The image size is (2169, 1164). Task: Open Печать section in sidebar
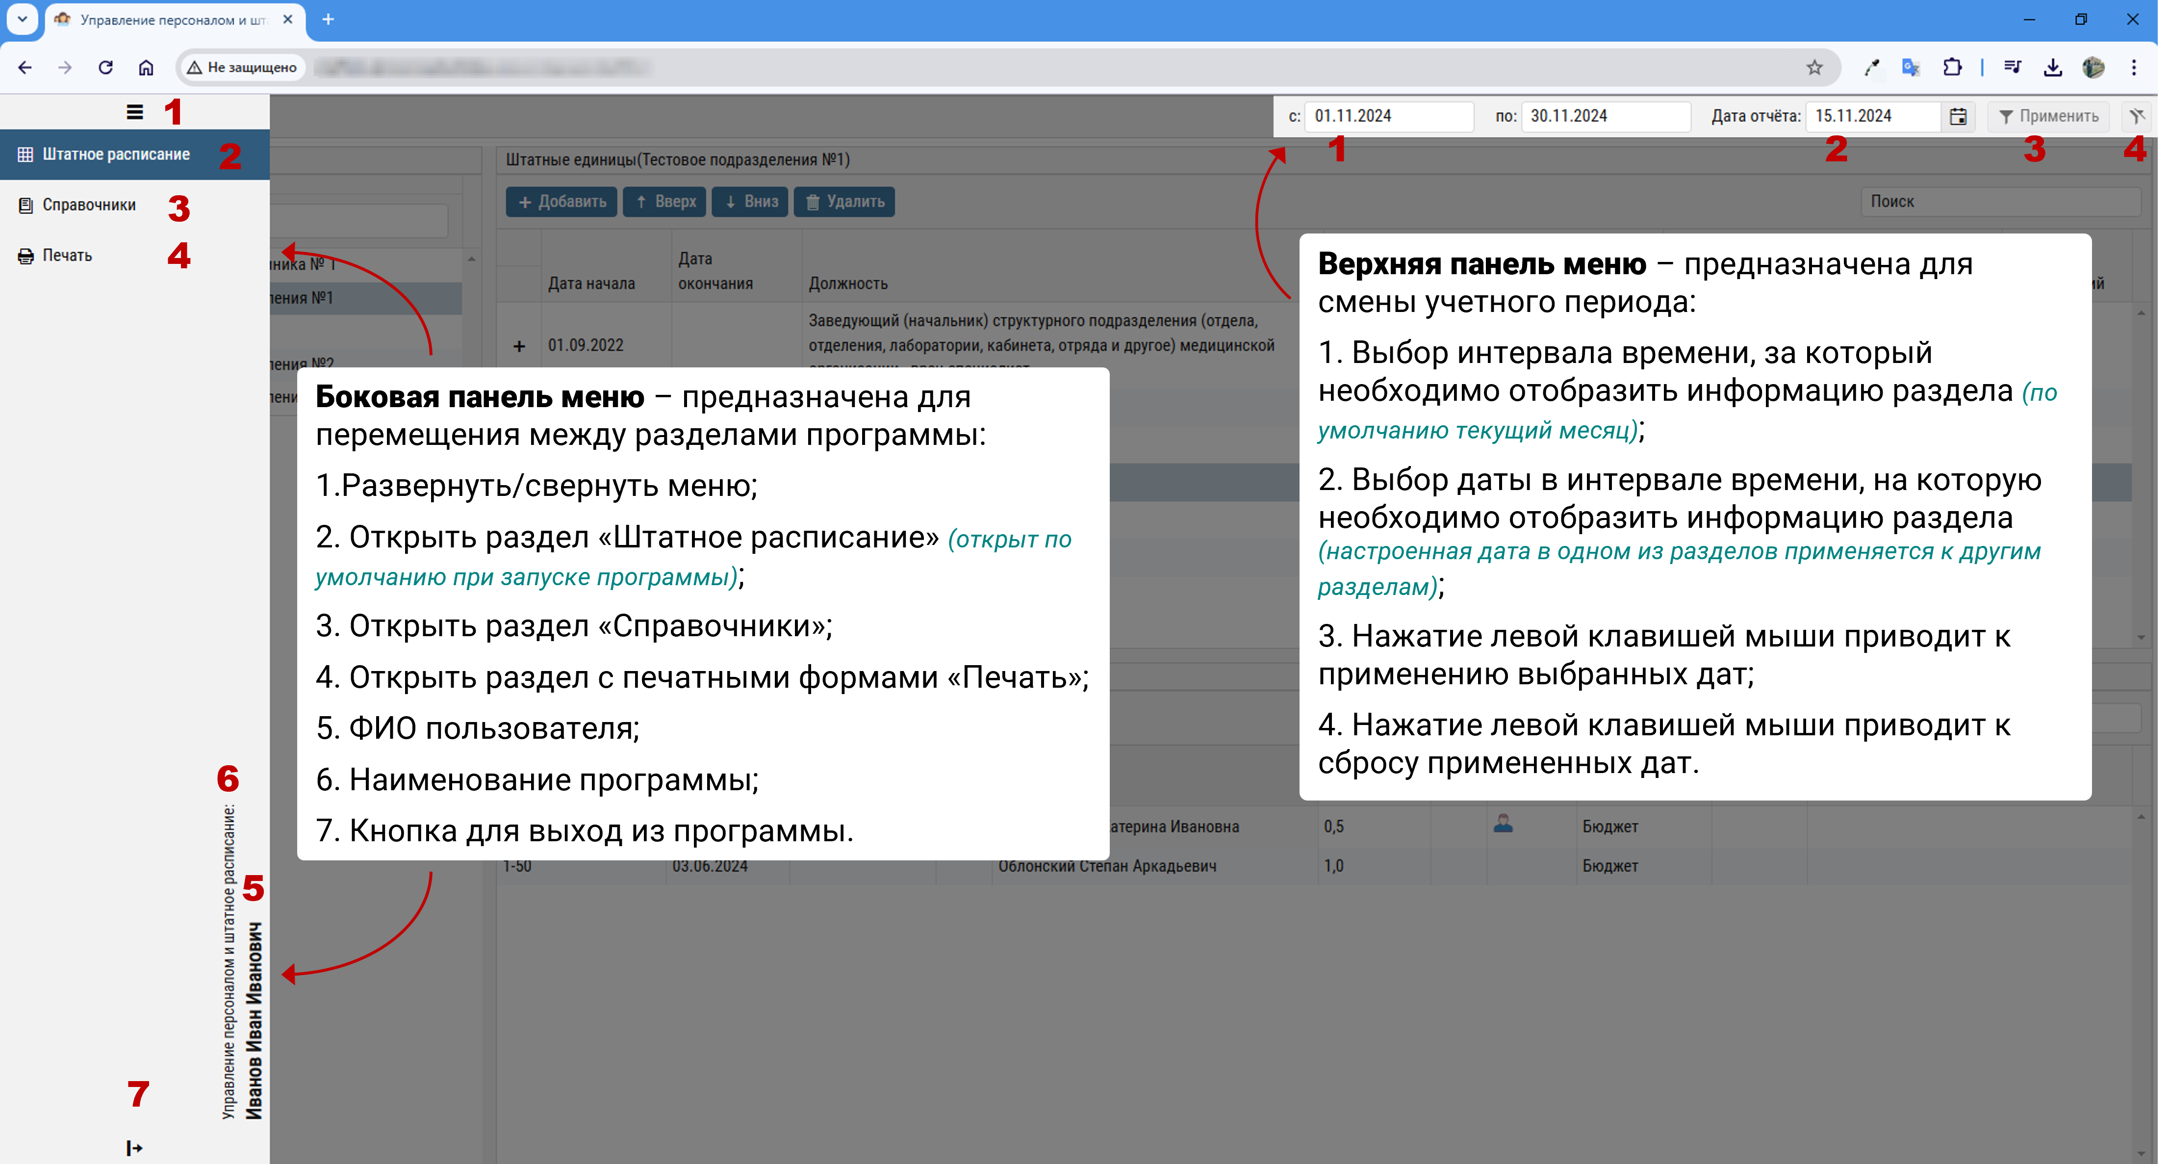pos(67,255)
